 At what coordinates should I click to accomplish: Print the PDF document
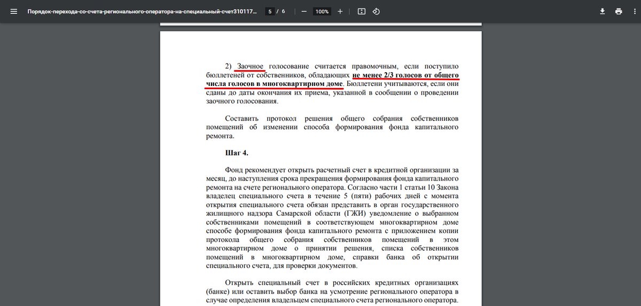pos(619,11)
